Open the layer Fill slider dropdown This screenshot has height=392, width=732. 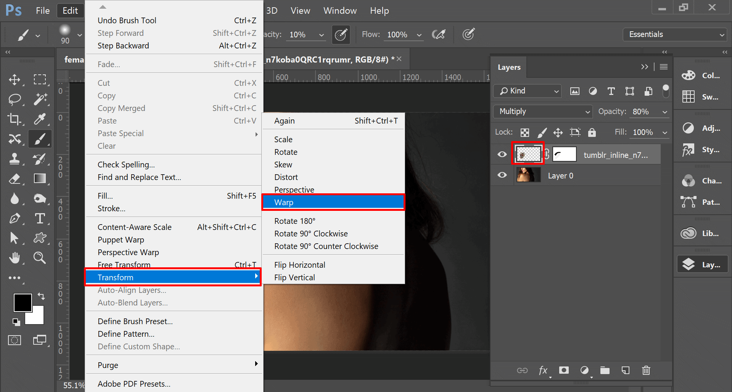pos(664,132)
